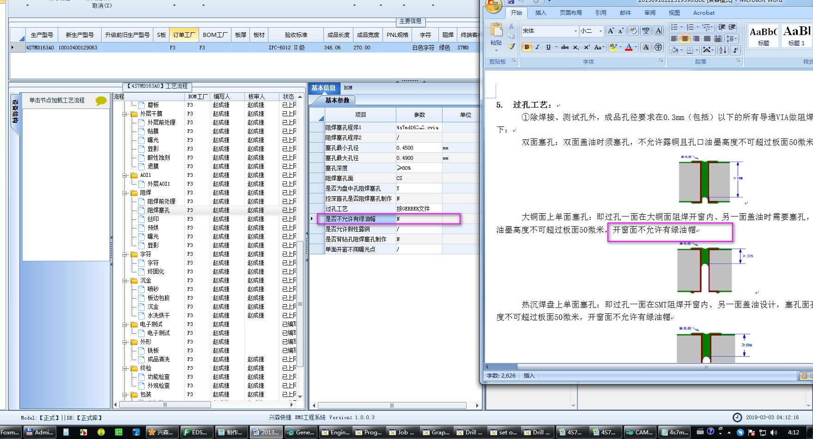Open the Acrobat ribbon tab
Image resolution: width=813 pixels, height=439 pixels.
coord(704,13)
